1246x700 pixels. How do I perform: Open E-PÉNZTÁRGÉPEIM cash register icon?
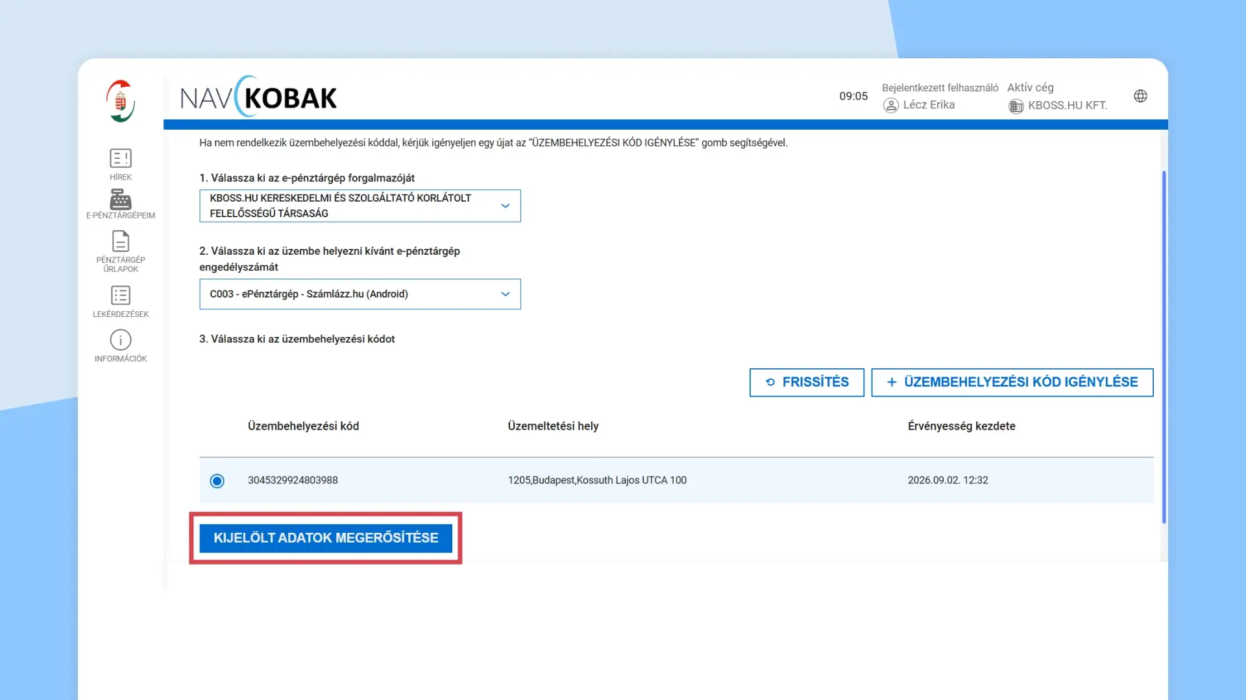coord(121,199)
